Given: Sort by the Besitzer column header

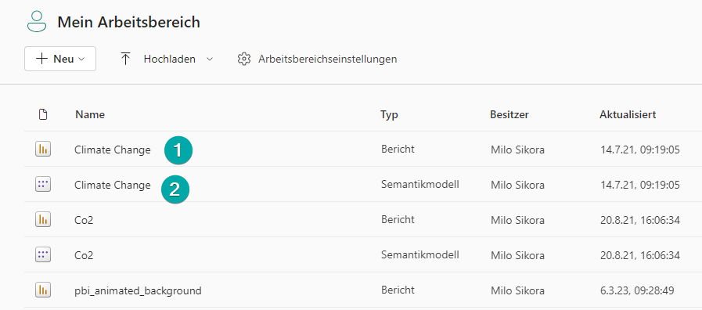Looking at the screenshot, I should tap(509, 114).
